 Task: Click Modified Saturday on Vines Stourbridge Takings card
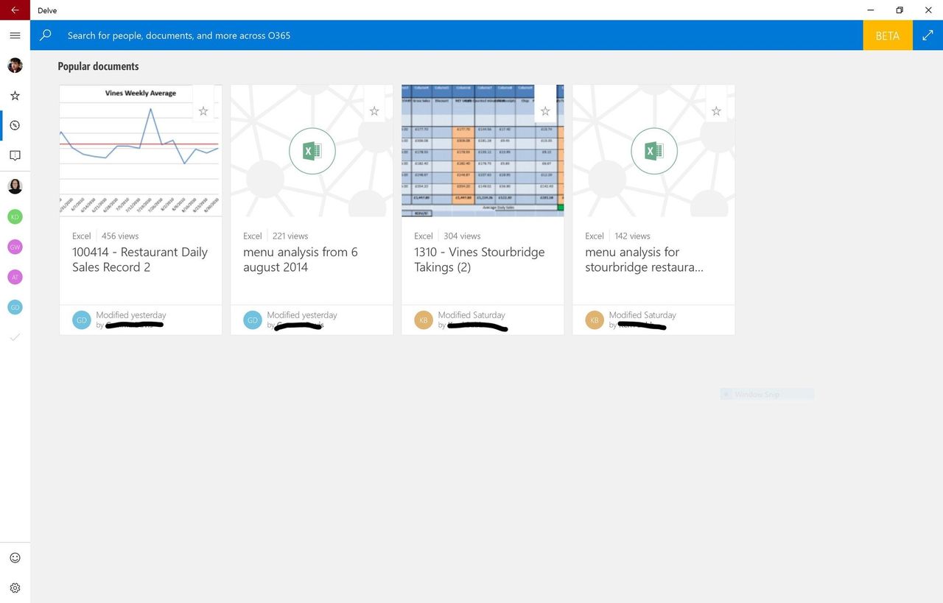(x=471, y=315)
